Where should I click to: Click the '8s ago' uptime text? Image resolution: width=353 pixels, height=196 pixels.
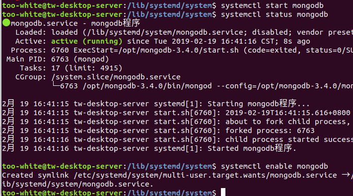click(296, 41)
